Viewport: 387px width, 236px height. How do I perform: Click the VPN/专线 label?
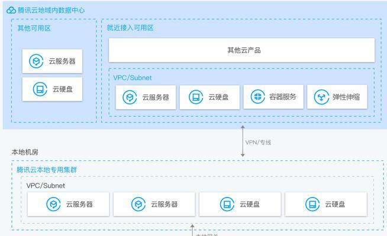258,142
